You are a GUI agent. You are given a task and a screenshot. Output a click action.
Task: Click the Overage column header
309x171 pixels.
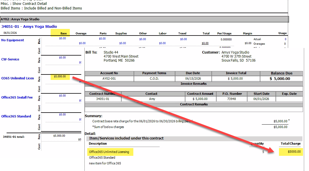(x=81, y=33)
